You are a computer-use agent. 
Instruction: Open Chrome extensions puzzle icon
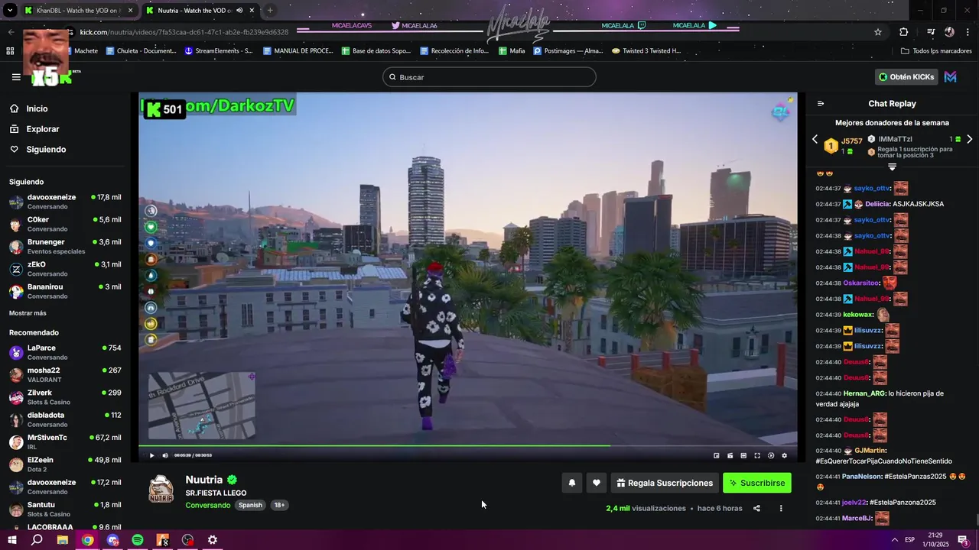tap(904, 32)
